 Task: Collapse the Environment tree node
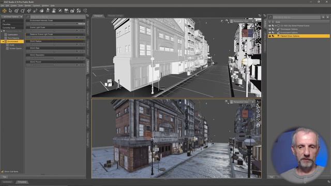[x=3, y=41]
